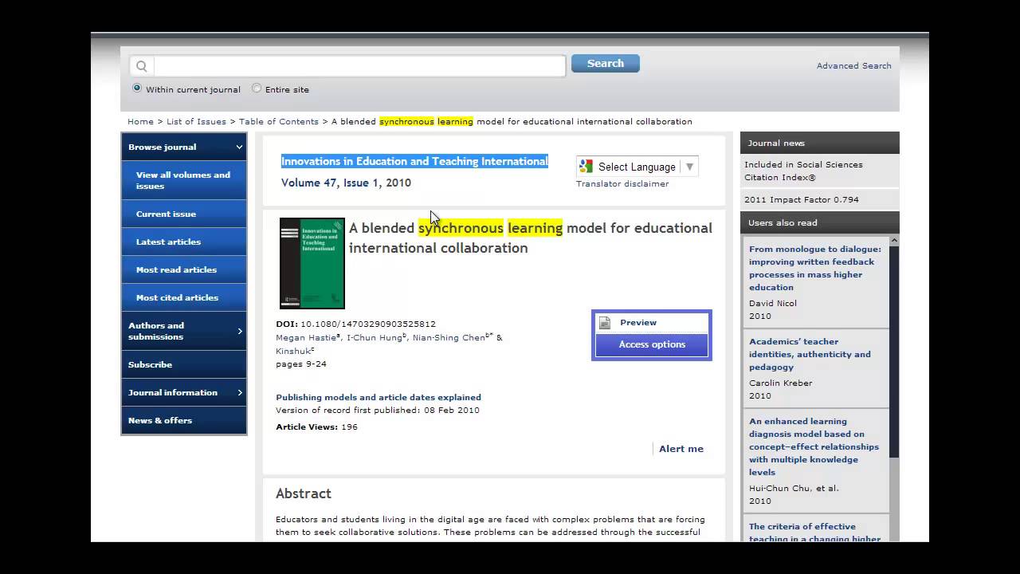Open Most cited articles
Screen dimensions: 1020x574
184,297
